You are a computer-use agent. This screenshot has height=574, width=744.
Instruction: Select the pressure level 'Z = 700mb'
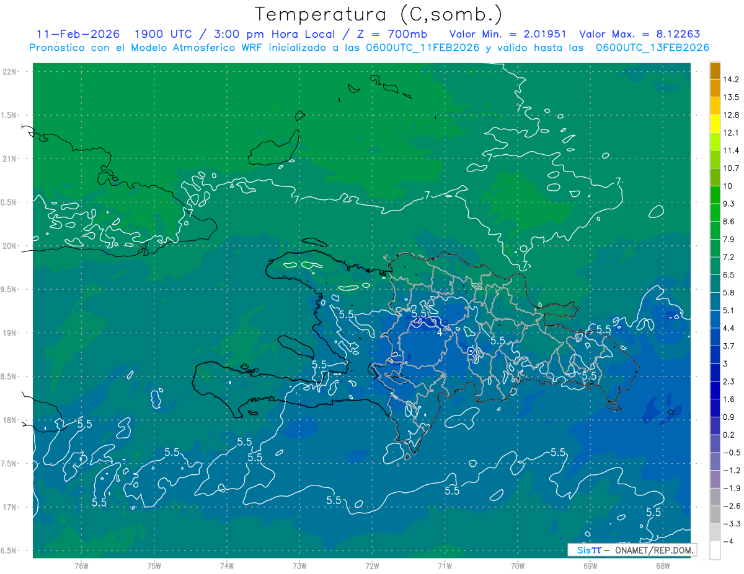point(393,34)
